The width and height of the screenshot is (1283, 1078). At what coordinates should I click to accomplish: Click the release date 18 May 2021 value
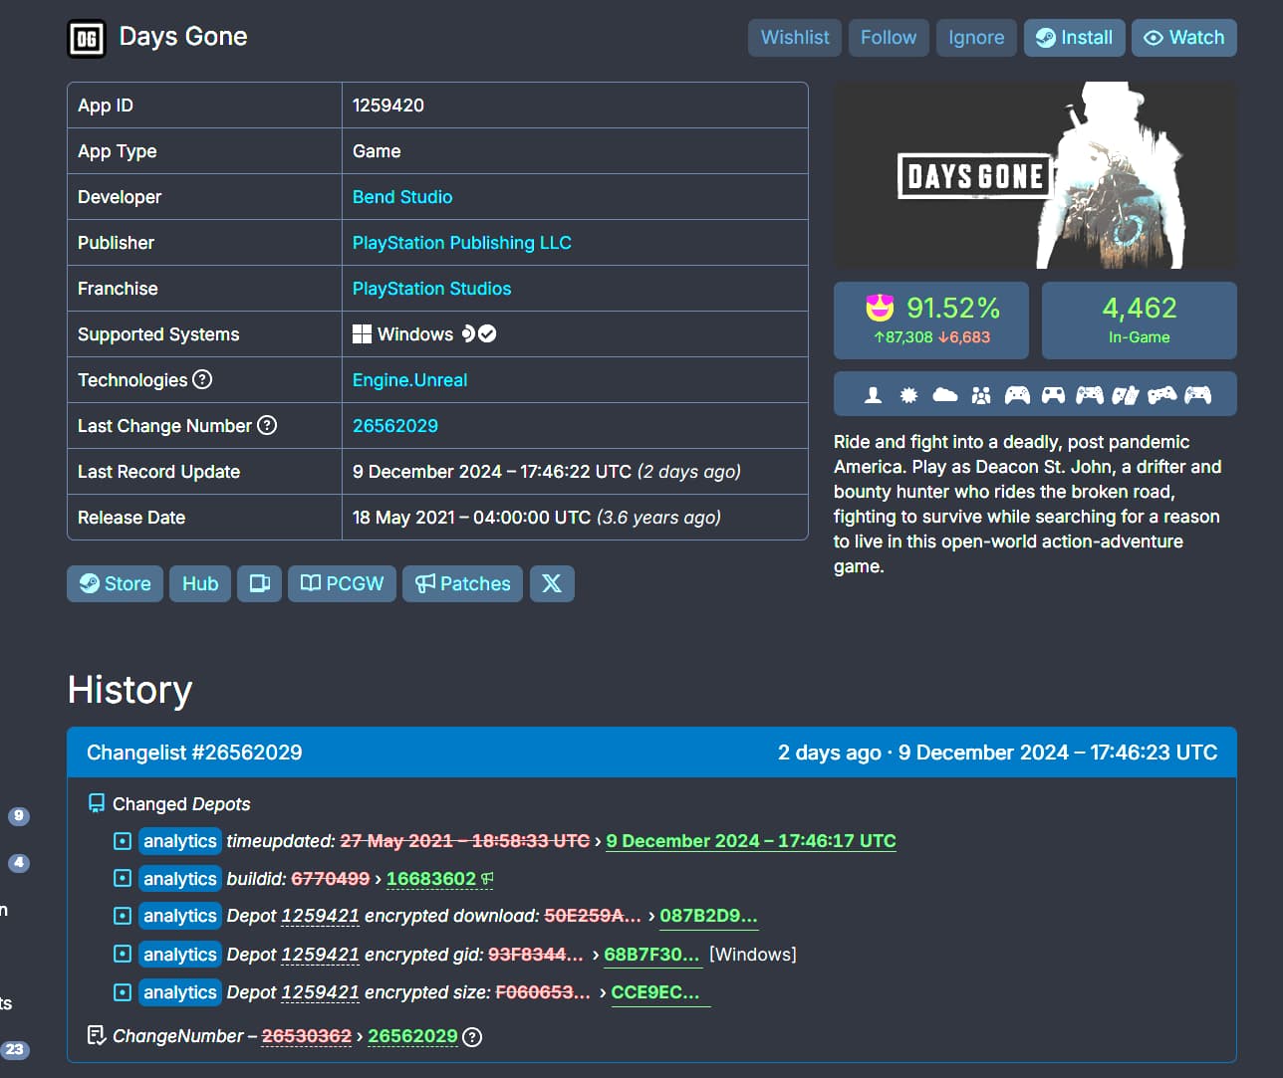(x=537, y=518)
